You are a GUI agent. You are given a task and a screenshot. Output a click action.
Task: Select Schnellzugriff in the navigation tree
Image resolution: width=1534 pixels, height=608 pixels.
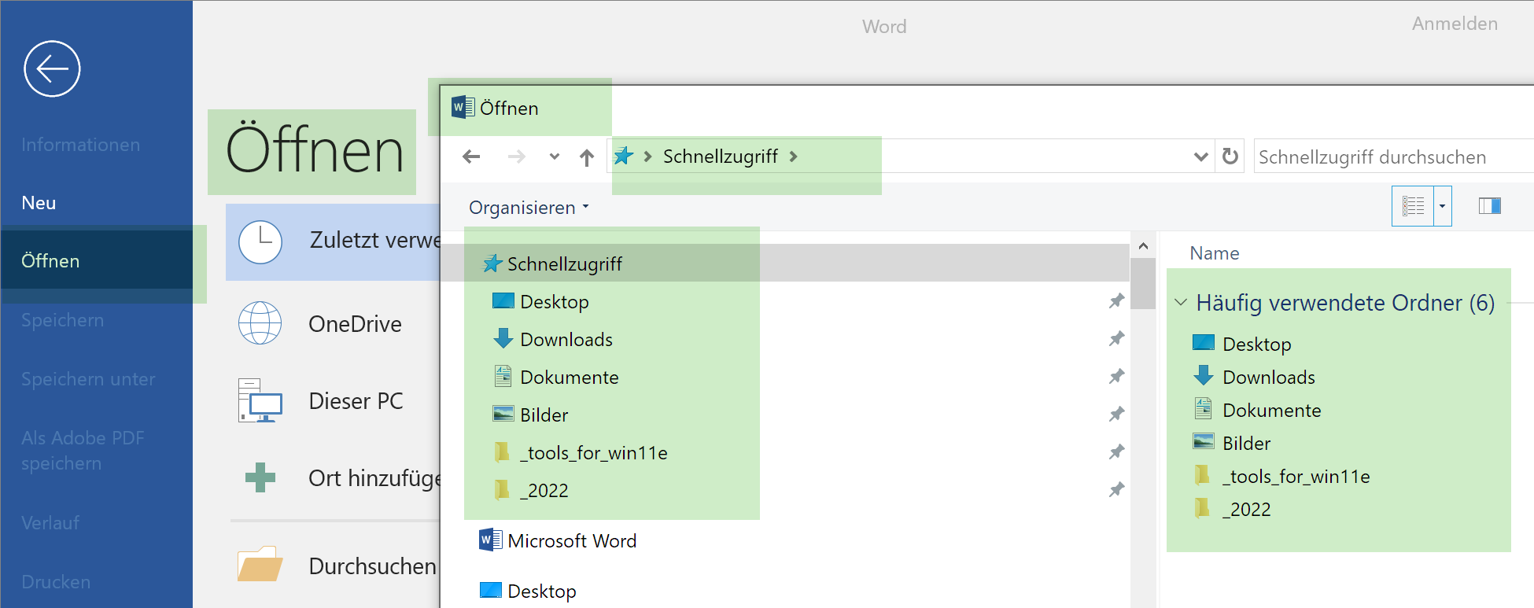[565, 264]
